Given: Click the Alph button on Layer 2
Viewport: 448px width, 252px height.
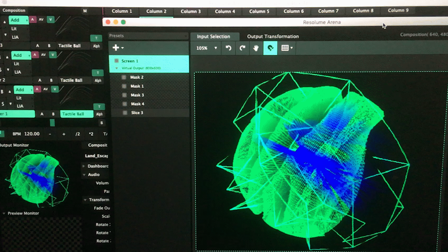Looking at the screenshot, I should click(98, 80).
